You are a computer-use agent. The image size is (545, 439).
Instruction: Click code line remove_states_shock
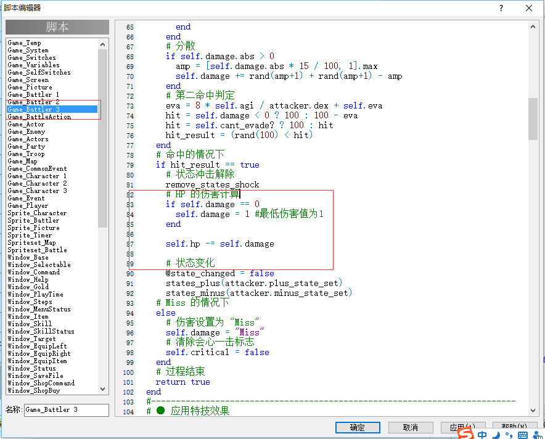point(212,184)
